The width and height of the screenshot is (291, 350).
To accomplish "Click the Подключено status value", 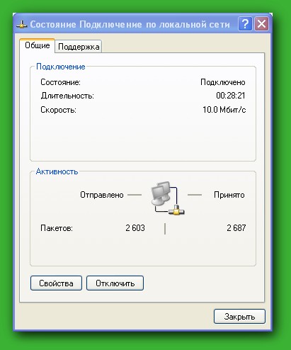I will tap(223, 82).
